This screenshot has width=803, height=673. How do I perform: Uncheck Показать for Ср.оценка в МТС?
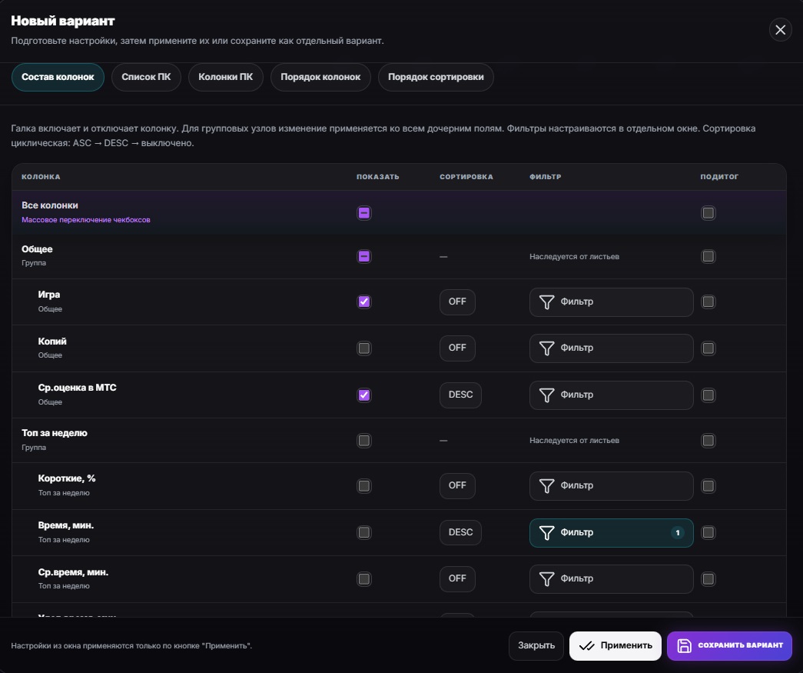pos(364,395)
